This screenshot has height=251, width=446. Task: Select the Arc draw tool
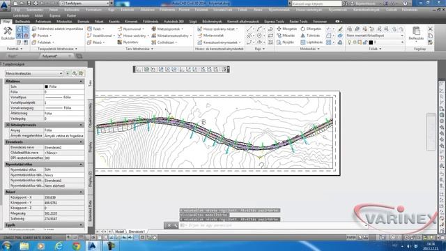click(259, 29)
